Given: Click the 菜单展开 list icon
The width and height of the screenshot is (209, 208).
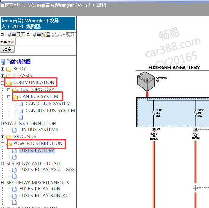Looking at the screenshot, I should [x=2, y=34].
